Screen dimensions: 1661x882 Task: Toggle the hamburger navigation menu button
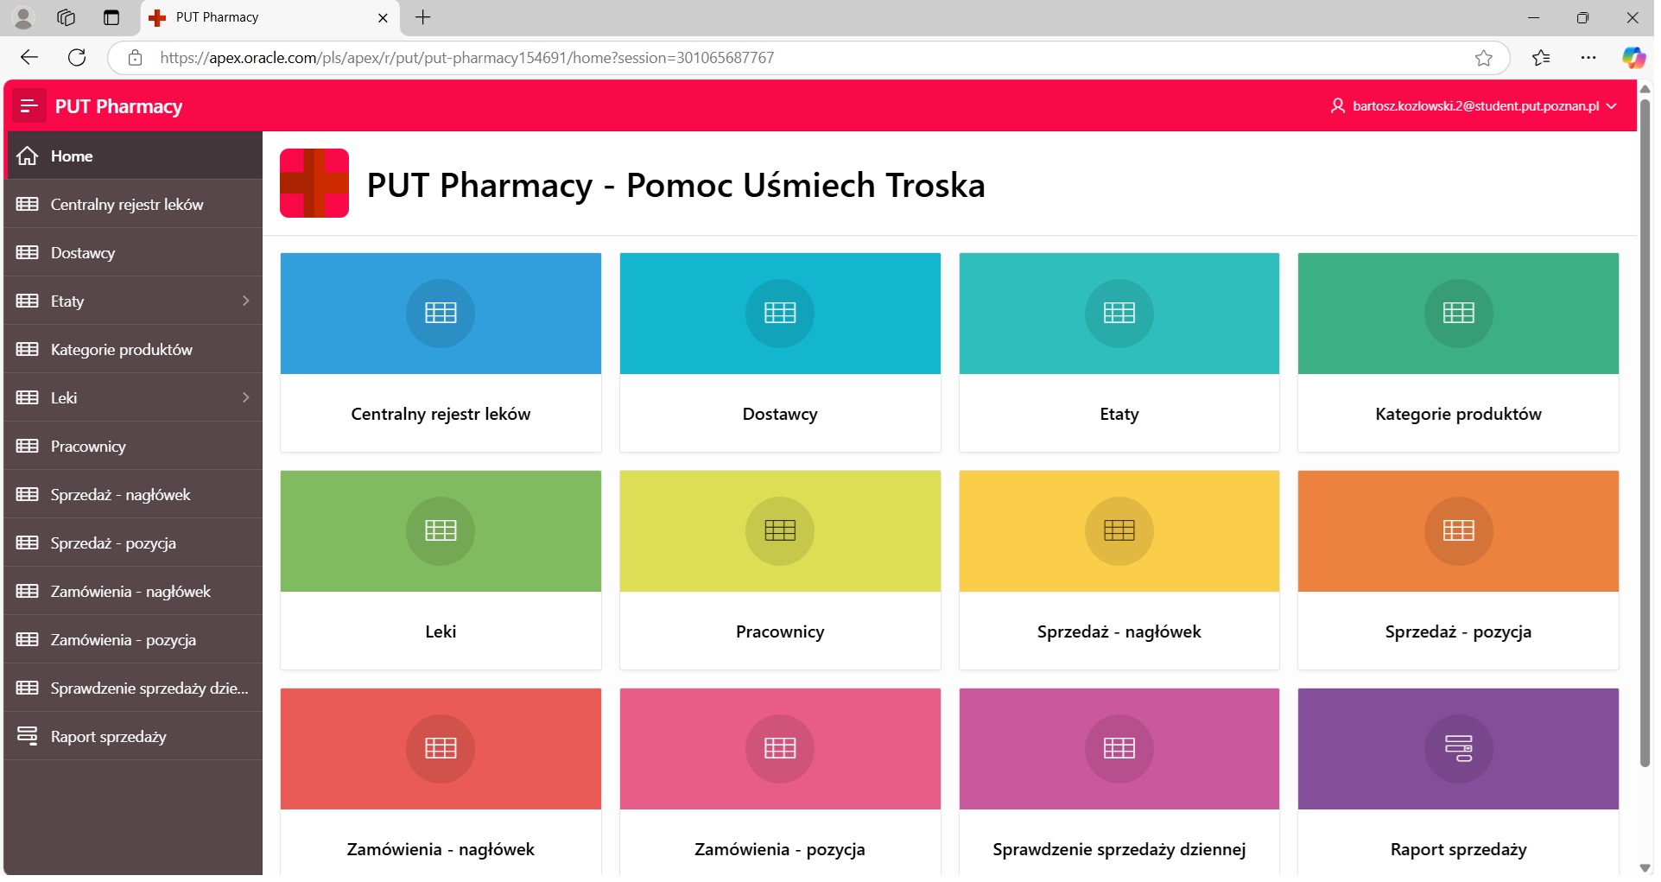coord(29,106)
